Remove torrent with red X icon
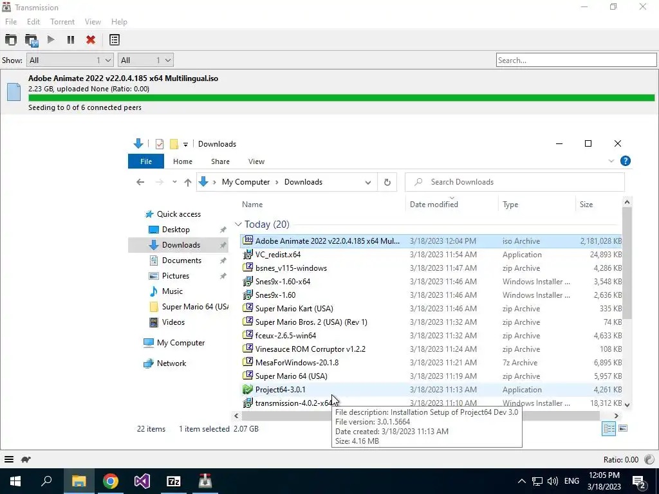This screenshot has height=494, width=659. [90, 40]
